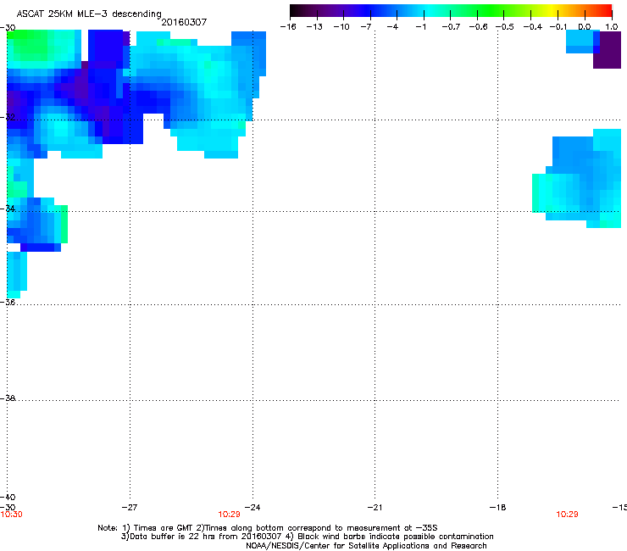Click the NOAA/NESDIS credit line
627x551 pixels.
tap(366, 546)
